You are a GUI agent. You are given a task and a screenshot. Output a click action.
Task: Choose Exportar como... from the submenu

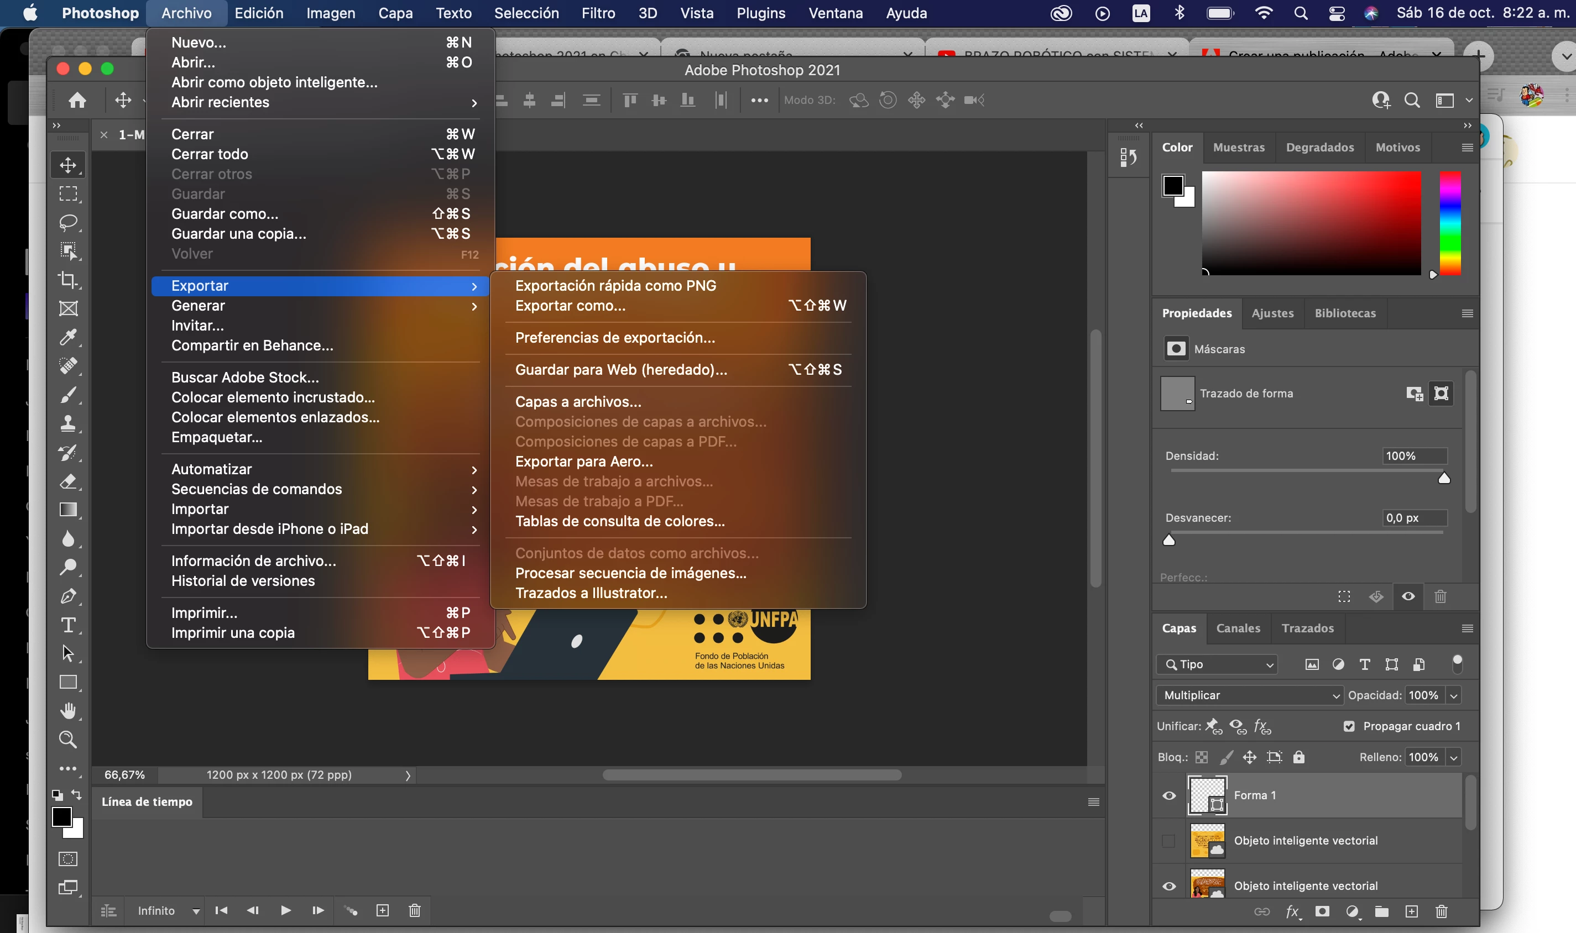click(x=571, y=306)
